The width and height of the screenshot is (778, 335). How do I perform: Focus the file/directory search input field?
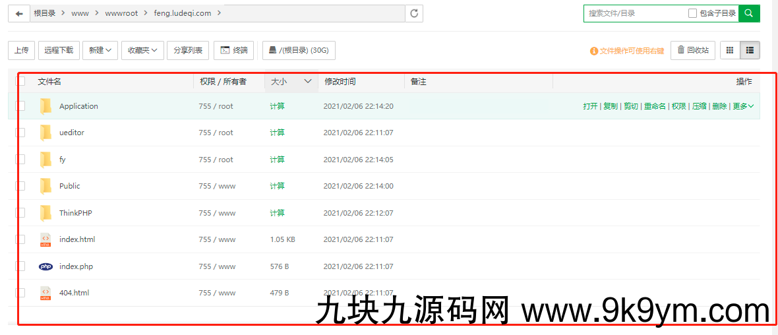[x=633, y=13]
